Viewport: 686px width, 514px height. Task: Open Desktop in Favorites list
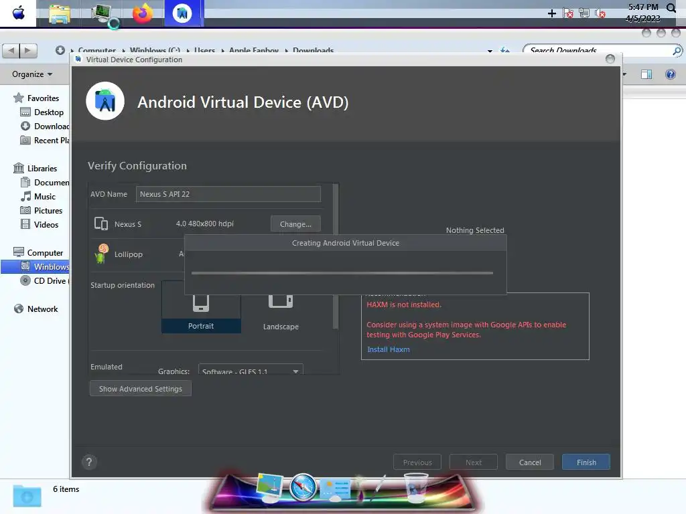click(x=42, y=112)
